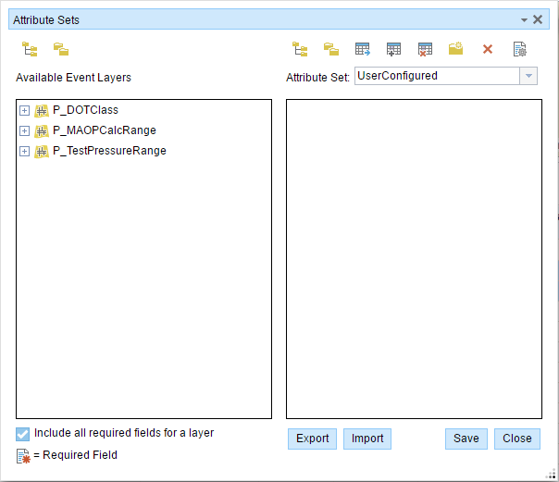Expand the P_TestPressureRange layer node
The image size is (559, 482).
[x=25, y=152]
